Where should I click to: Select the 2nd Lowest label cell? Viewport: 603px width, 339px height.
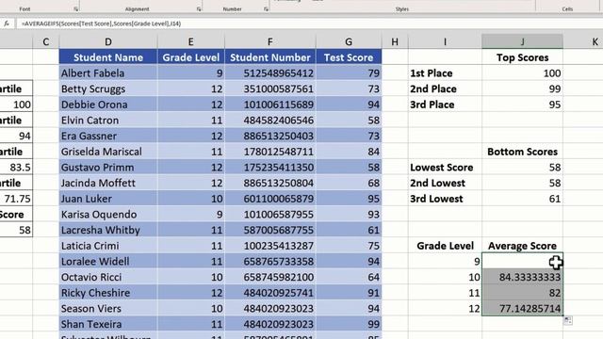tap(445, 183)
